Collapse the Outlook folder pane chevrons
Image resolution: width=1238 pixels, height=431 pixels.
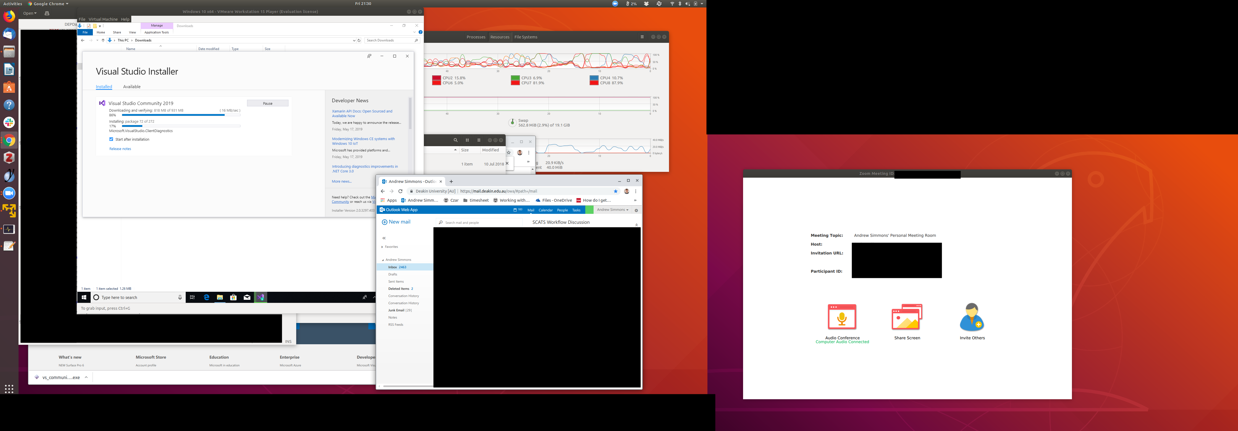(384, 238)
